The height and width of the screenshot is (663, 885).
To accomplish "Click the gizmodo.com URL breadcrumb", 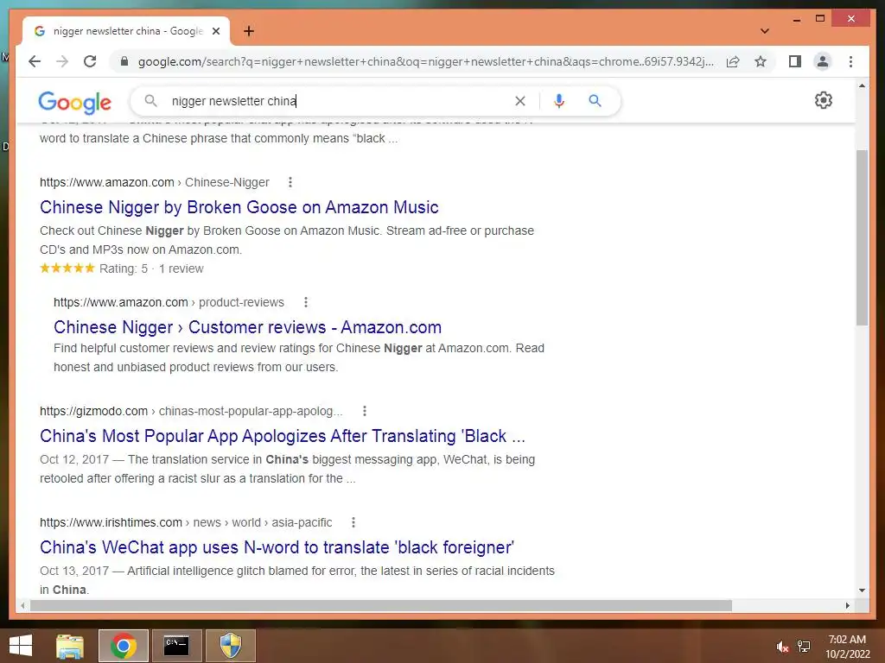I will (191, 411).
